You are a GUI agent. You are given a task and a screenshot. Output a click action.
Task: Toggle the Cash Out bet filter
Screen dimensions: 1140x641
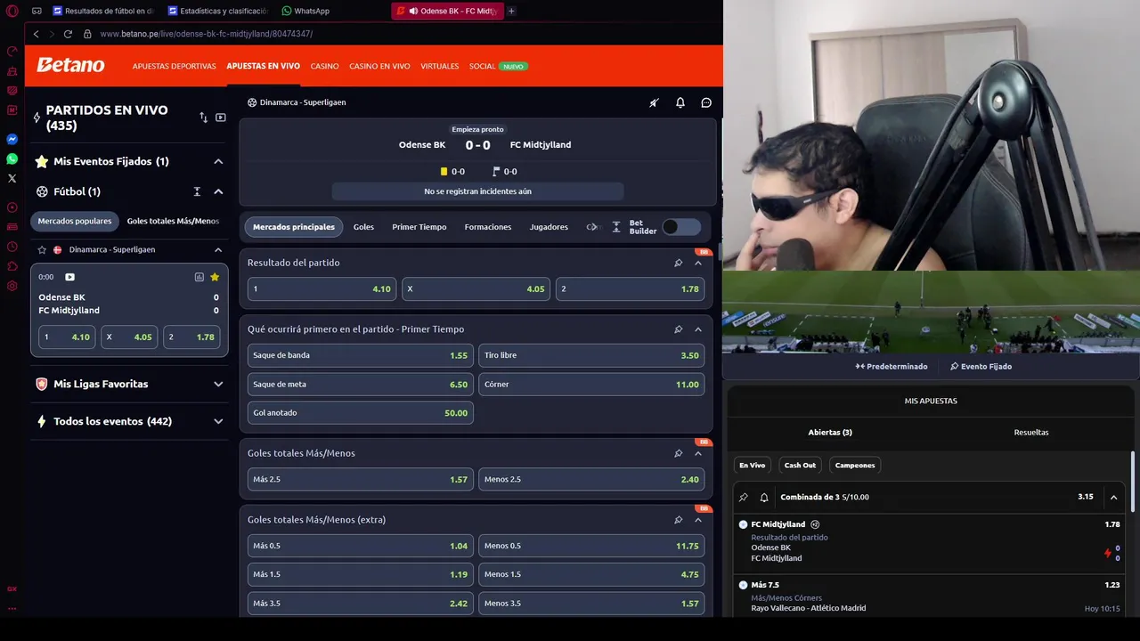click(x=800, y=465)
